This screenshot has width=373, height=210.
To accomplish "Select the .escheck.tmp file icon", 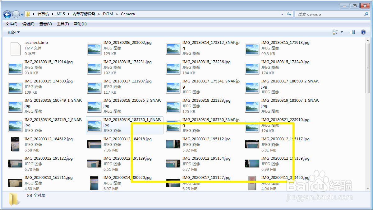I will point(16,49).
